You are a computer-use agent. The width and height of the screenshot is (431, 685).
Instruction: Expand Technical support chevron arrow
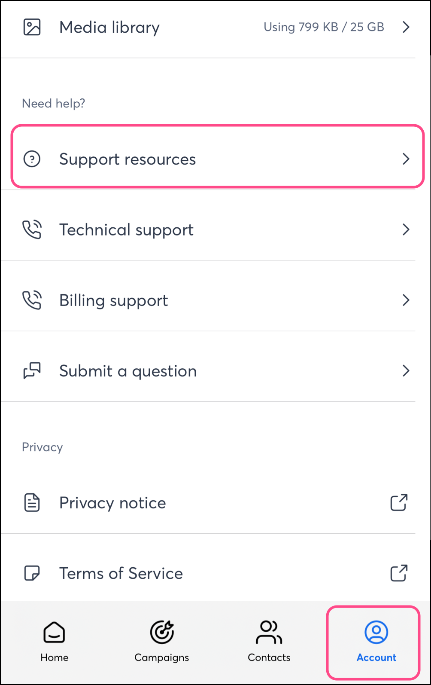[x=406, y=229]
